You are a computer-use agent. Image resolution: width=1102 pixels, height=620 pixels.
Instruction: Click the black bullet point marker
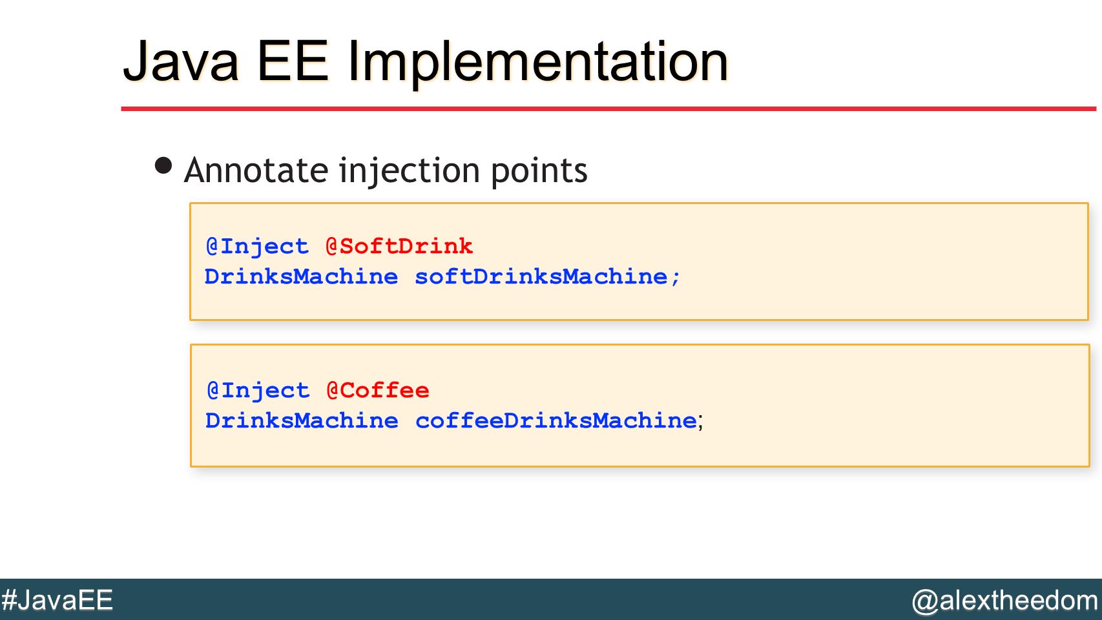point(164,166)
